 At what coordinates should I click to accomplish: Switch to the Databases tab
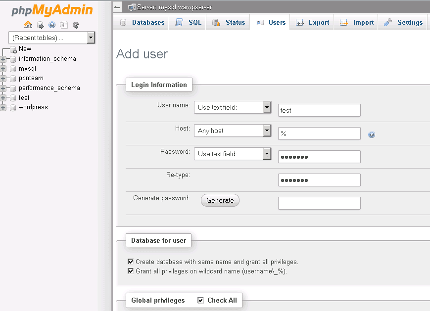pyautogui.click(x=143, y=22)
